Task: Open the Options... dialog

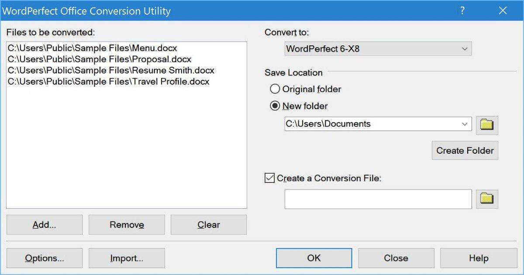Action: [44, 258]
